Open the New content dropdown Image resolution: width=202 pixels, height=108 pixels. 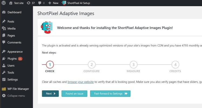[53, 3]
